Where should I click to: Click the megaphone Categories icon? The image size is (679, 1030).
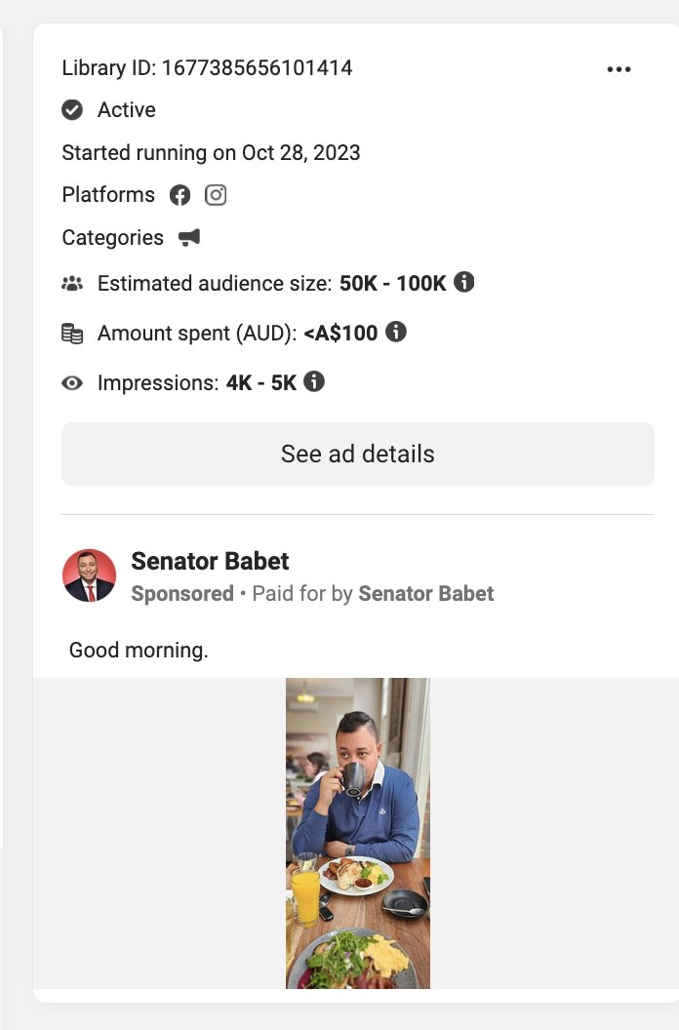click(189, 237)
